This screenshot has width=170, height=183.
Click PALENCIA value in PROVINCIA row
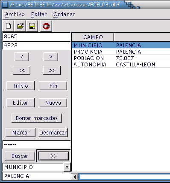point(129,52)
